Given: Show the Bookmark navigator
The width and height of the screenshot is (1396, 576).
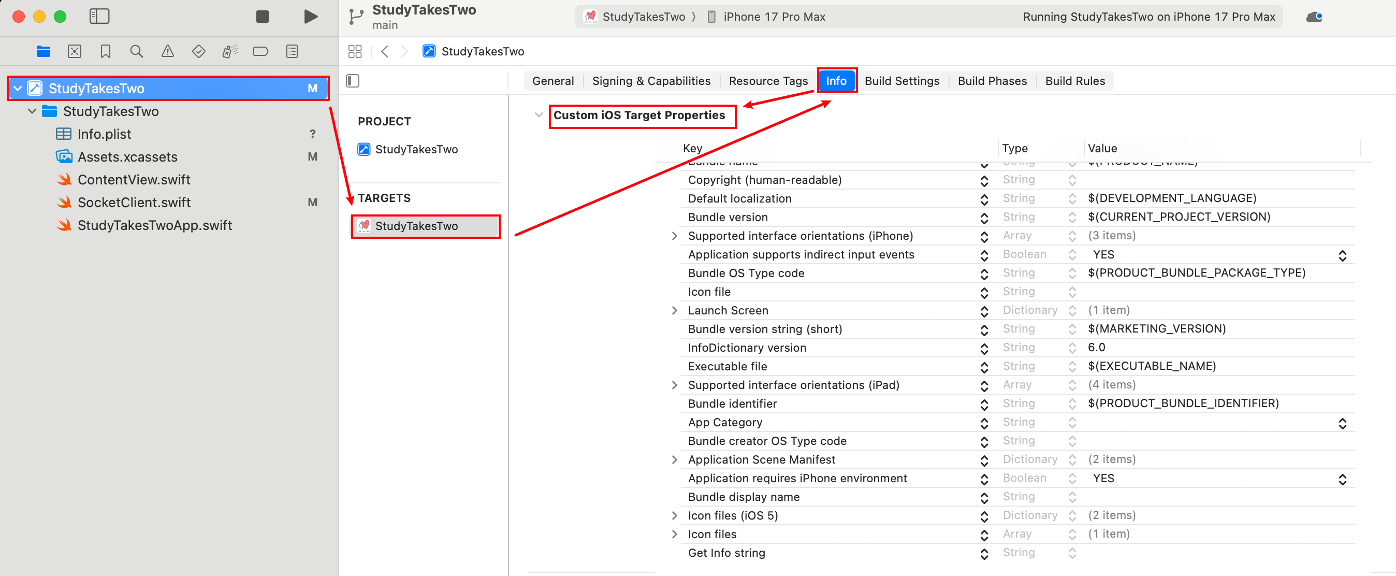Looking at the screenshot, I should click(x=106, y=51).
